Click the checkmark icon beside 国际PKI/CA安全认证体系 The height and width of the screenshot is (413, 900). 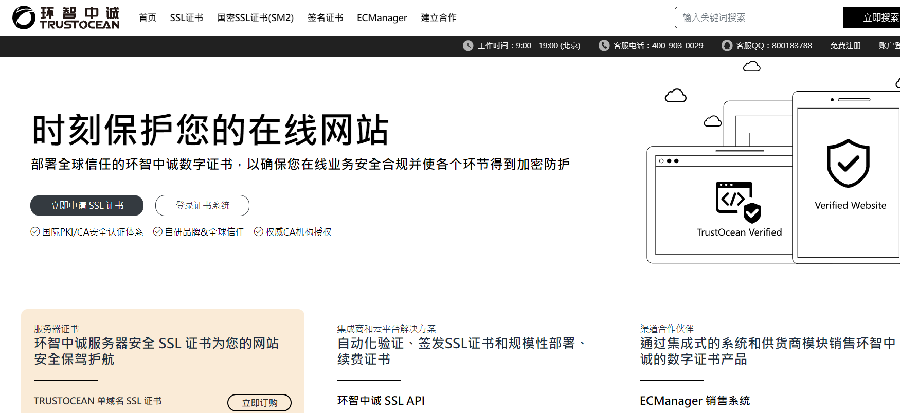(35, 232)
